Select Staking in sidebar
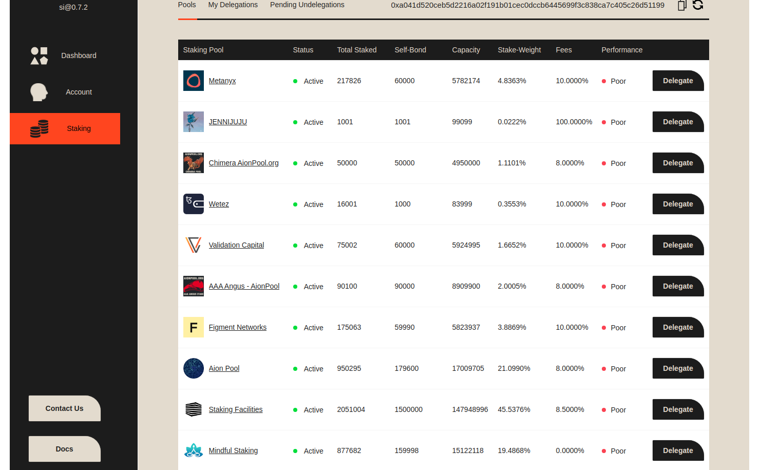780x470 pixels. coord(65,128)
